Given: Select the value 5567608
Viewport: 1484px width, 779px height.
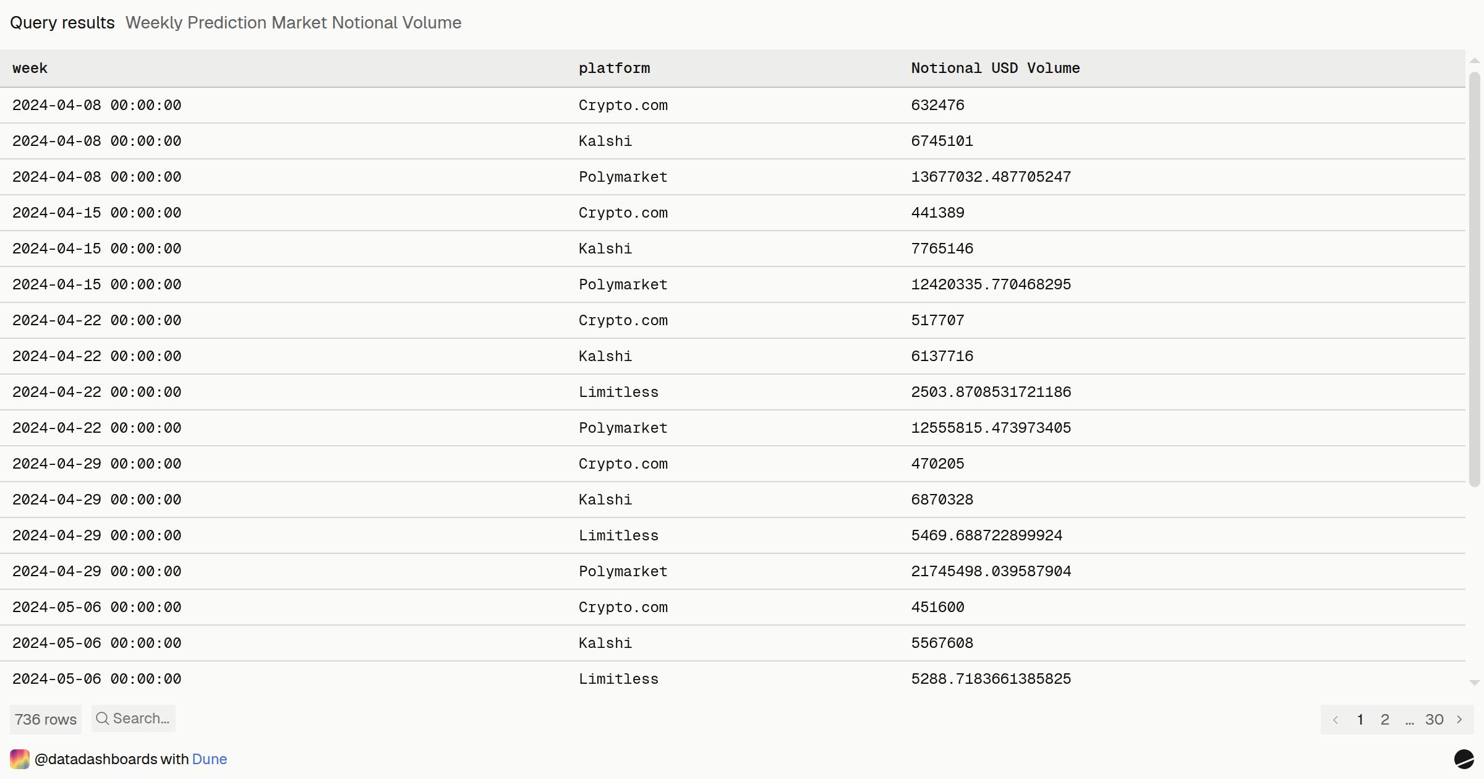Looking at the screenshot, I should tap(942, 643).
